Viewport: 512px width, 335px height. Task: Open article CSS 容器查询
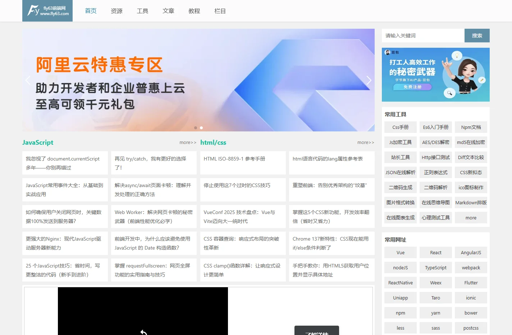(243, 243)
